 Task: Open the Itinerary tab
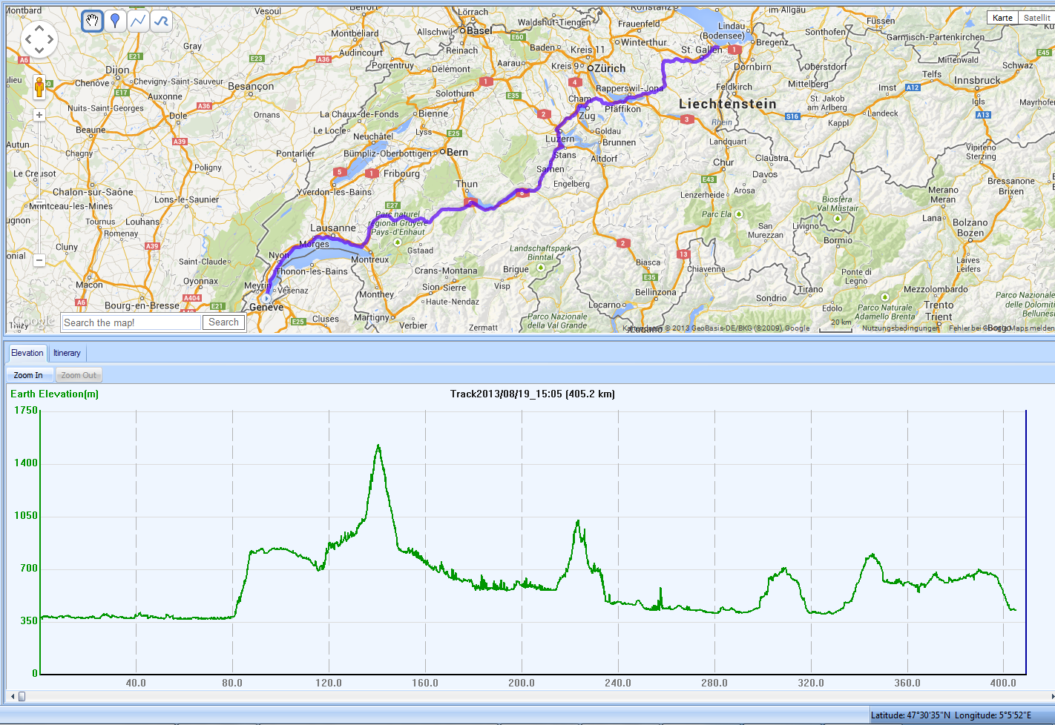tap(67, 353)
